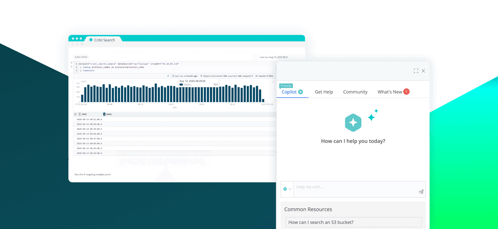
Task: Click the hash icon by Objects discovered
Action: [x=201, y=76]
